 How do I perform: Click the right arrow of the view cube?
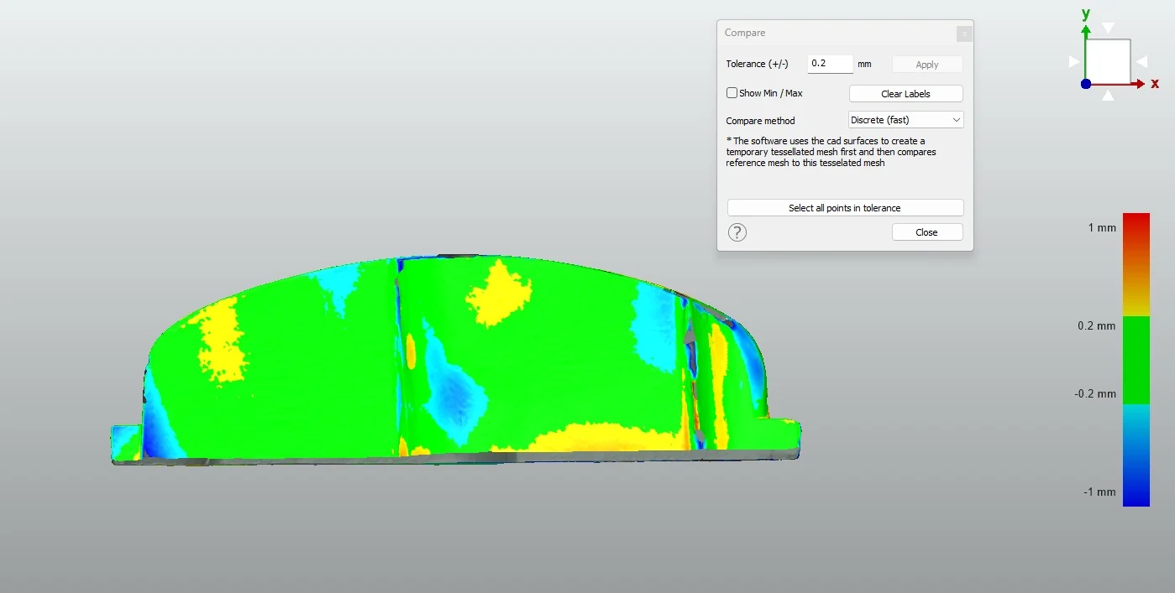[1141, 61]
